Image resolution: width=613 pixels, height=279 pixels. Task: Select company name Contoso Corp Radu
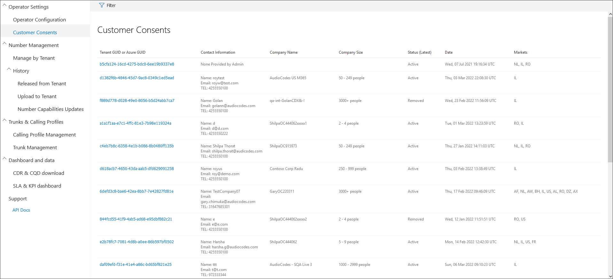coord(286,169)
